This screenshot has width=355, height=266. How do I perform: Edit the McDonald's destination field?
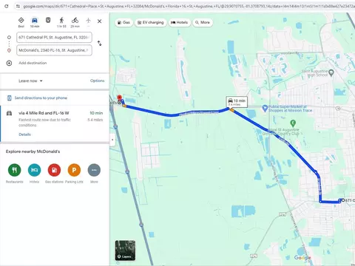[54, 50]
